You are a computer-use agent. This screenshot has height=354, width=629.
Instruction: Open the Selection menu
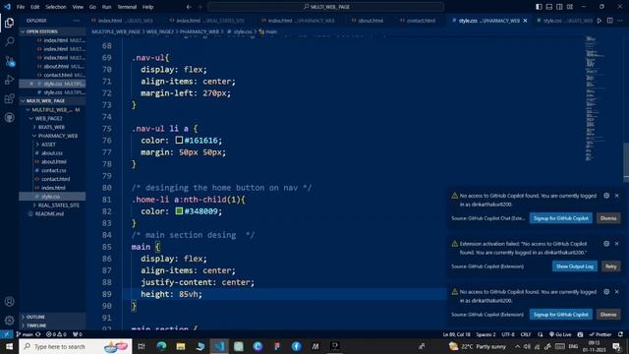tap(56, 7)
